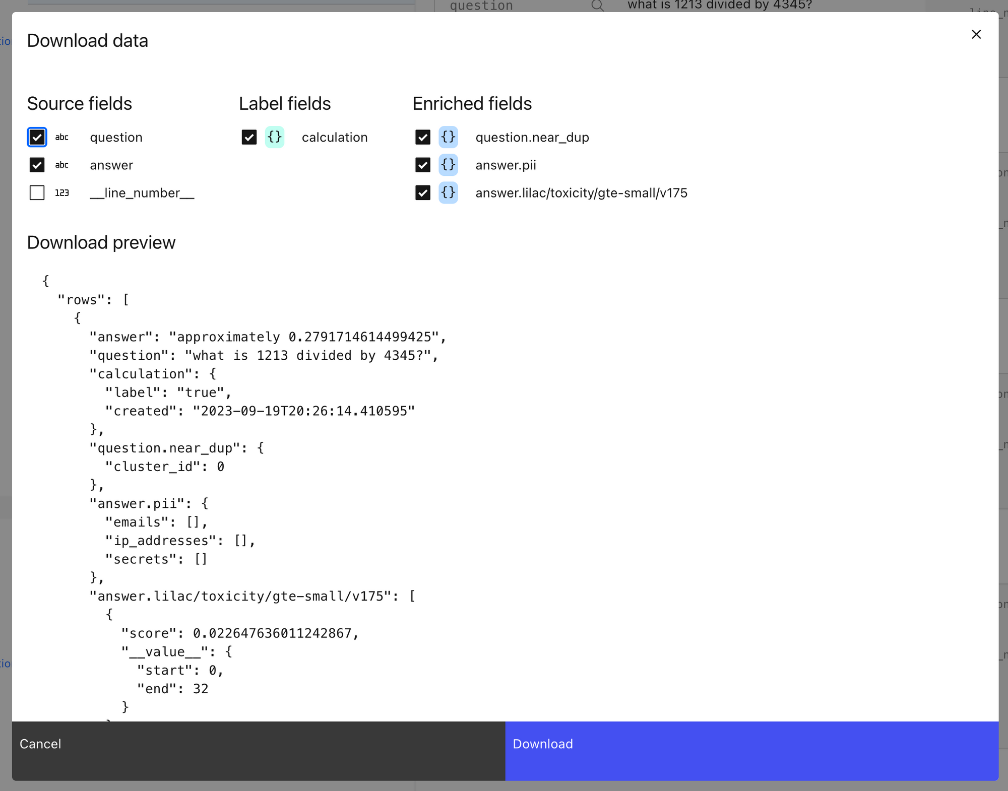Uncheck the answer source field checkbox
Viewport: 1008px width, 791px height.
click(x=37, y=165)
